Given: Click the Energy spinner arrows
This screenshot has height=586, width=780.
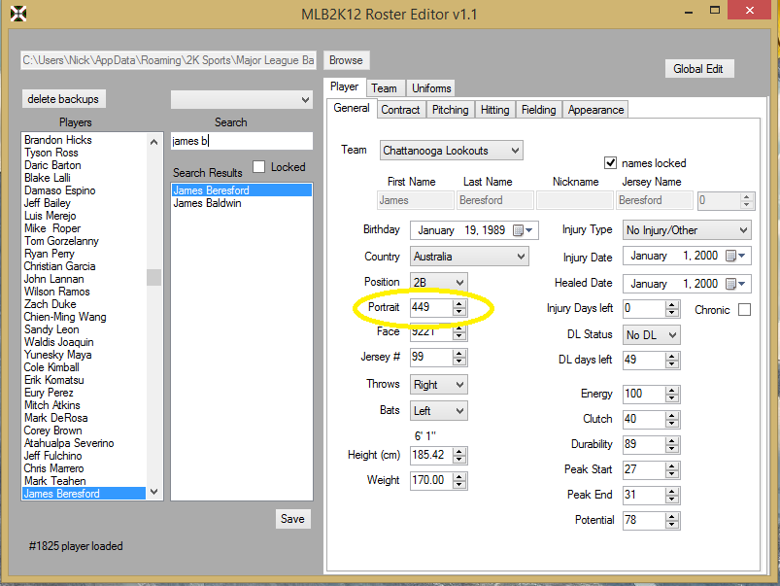Looking at the screenshot, I should [x=672, y=394].
